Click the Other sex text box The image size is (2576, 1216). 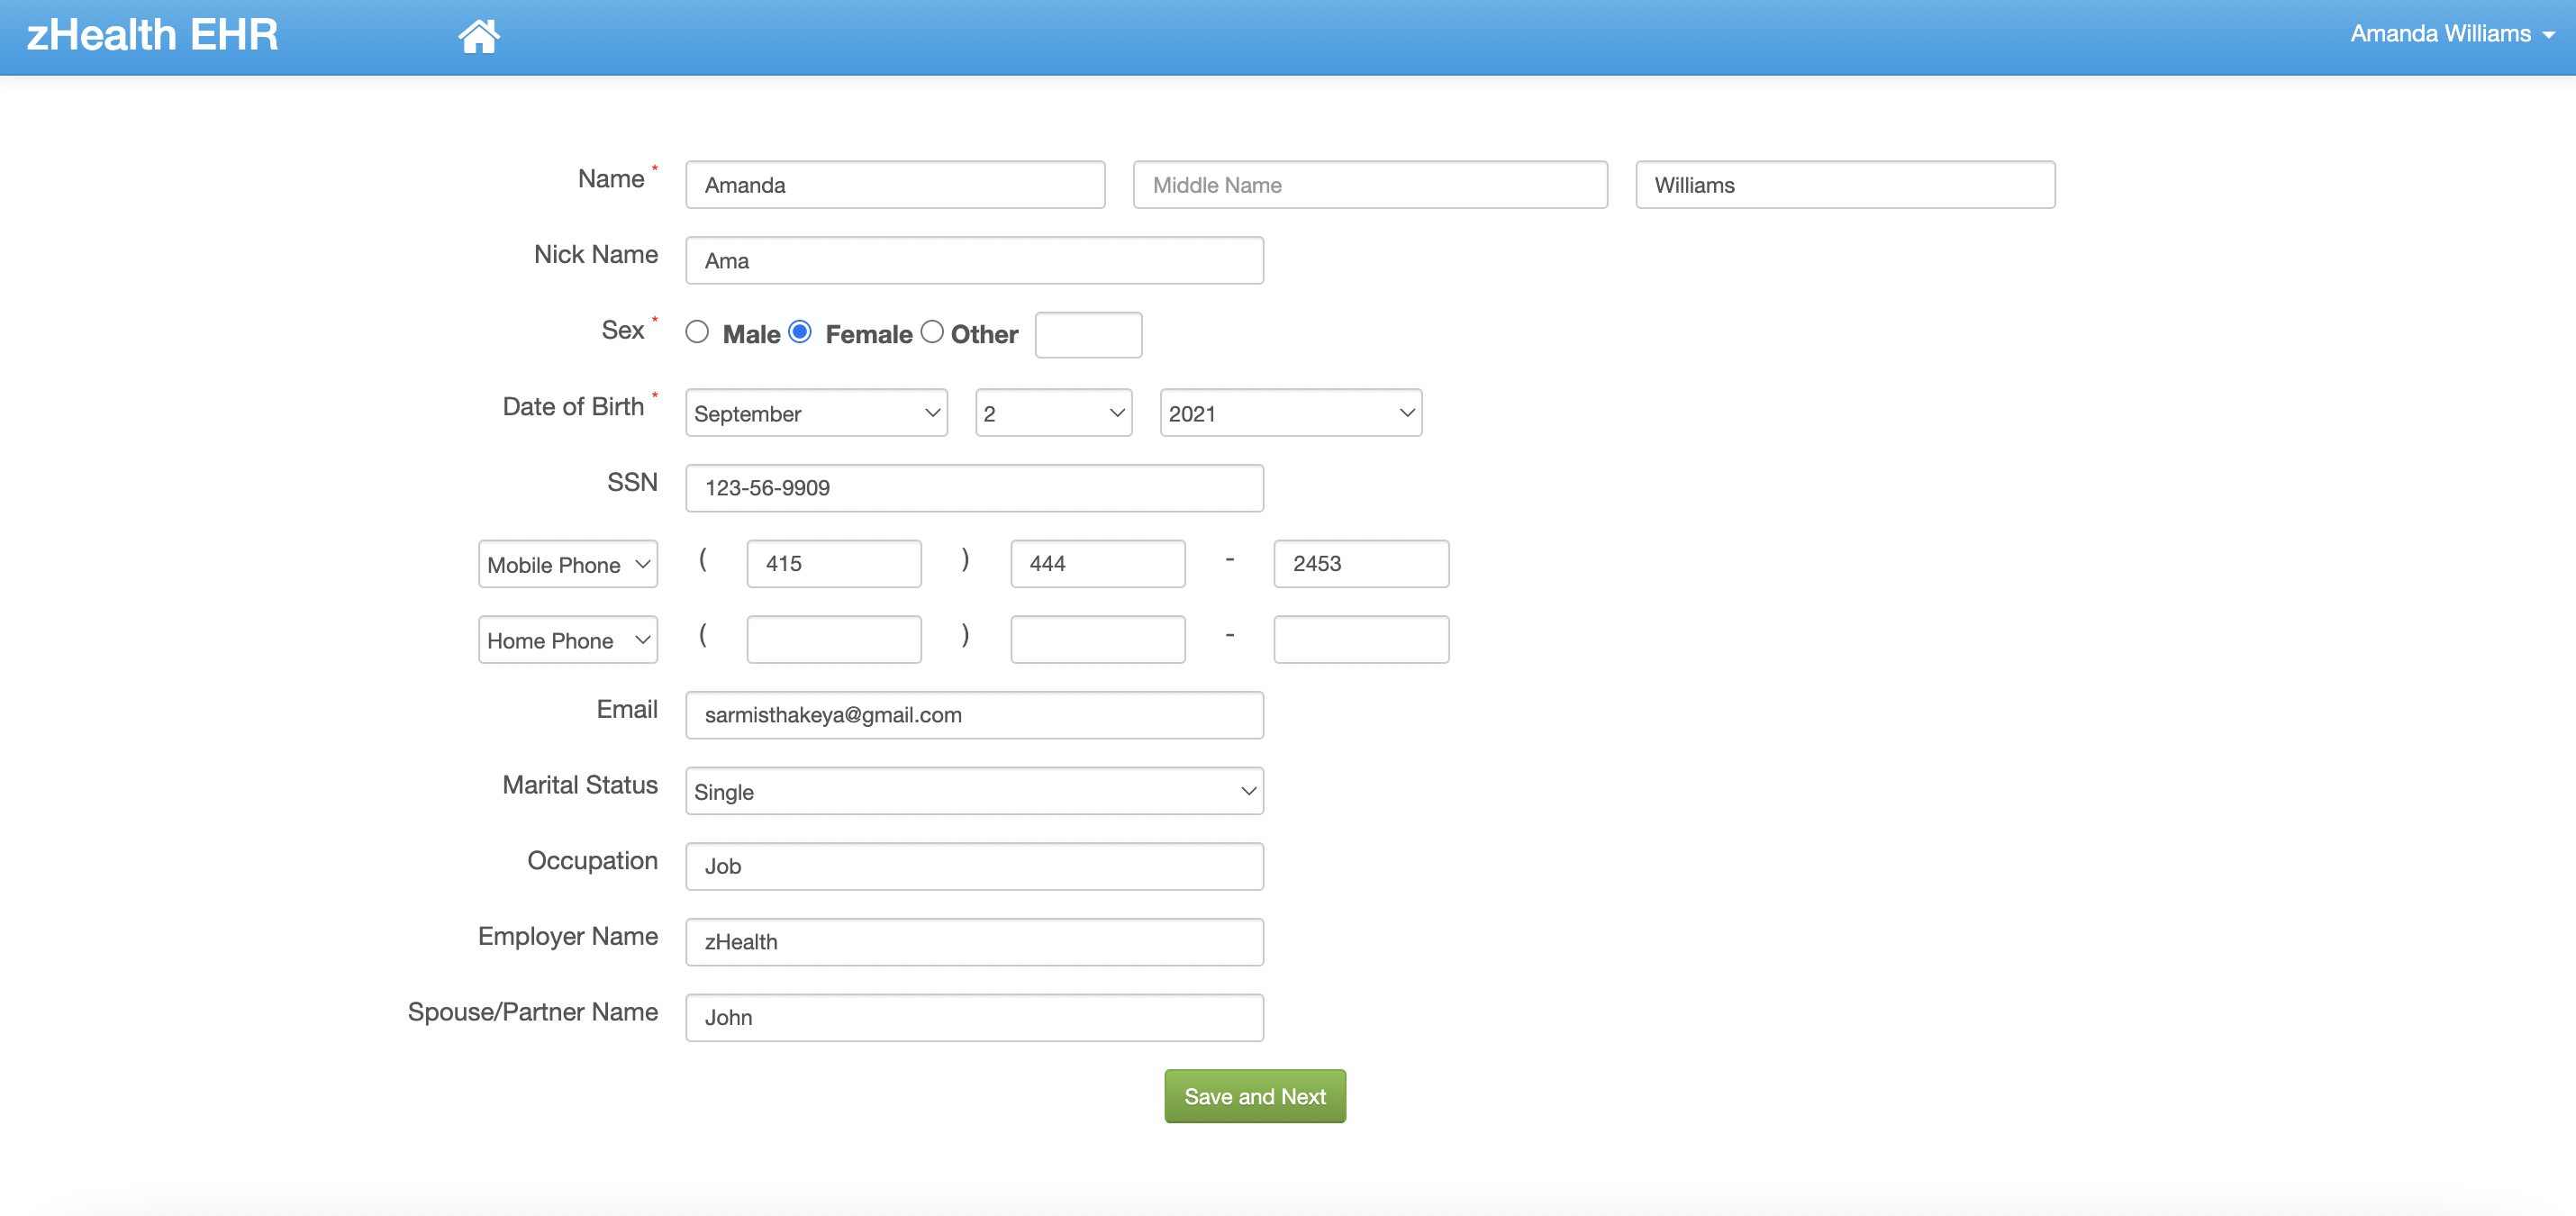[x=1088, y=335]
